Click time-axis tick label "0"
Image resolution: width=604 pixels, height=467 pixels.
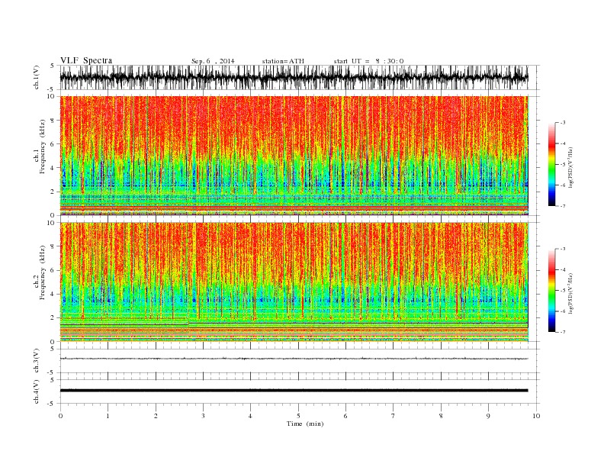coord(60,416)
